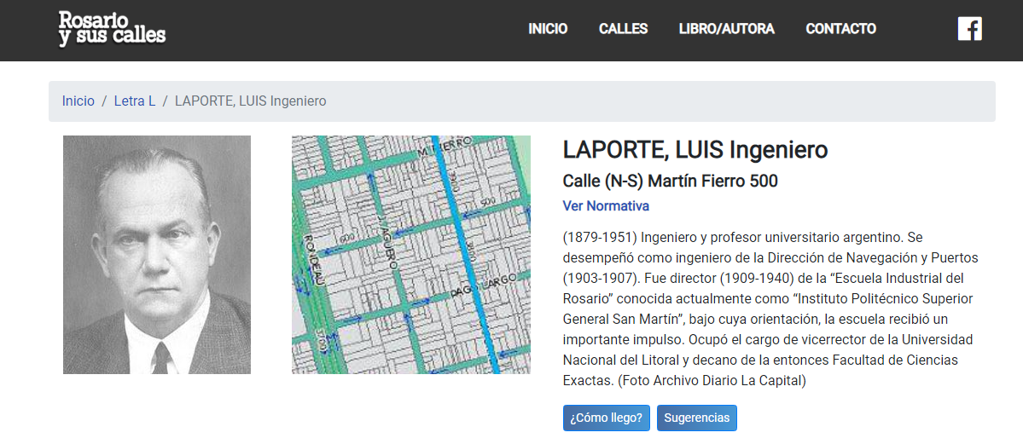Screen dimensions: 1023x444
Task: Click the current breadcrumb LAPORTE, LUIS Ingeniero
Action: [x=250, y=101]
